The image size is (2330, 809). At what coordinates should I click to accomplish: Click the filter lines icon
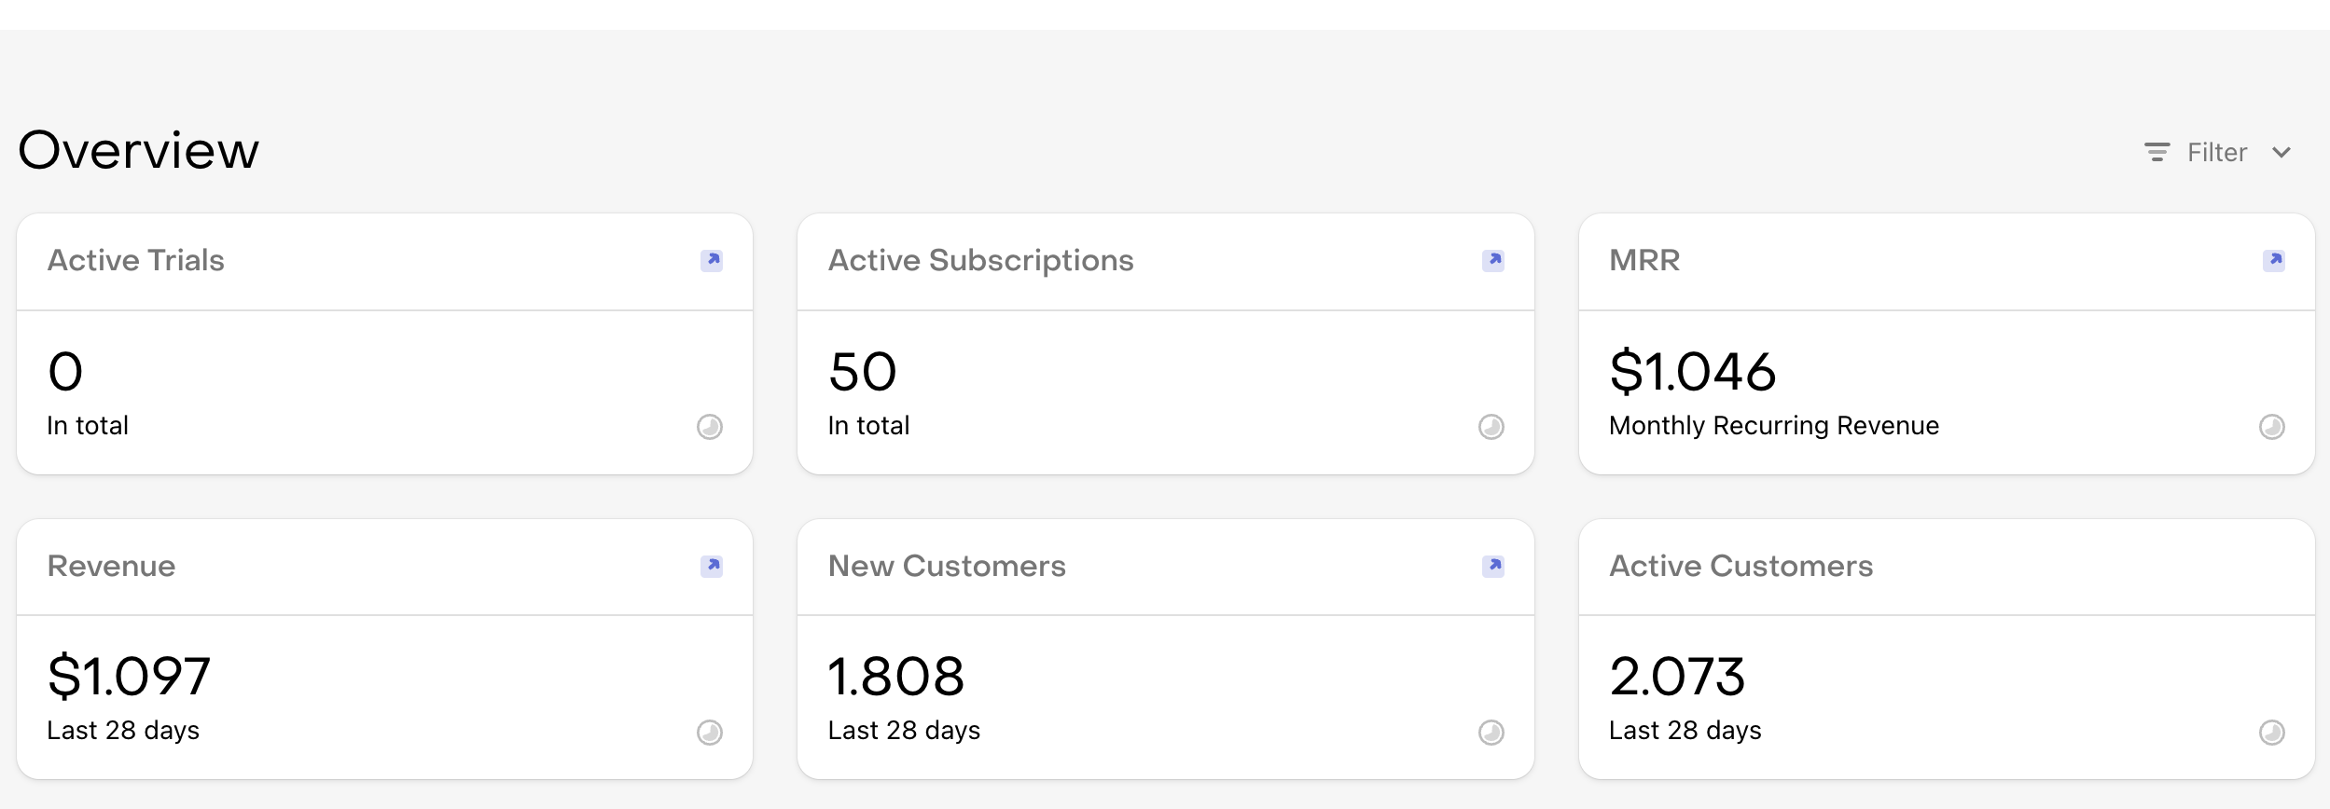[x=2157, y=152]
